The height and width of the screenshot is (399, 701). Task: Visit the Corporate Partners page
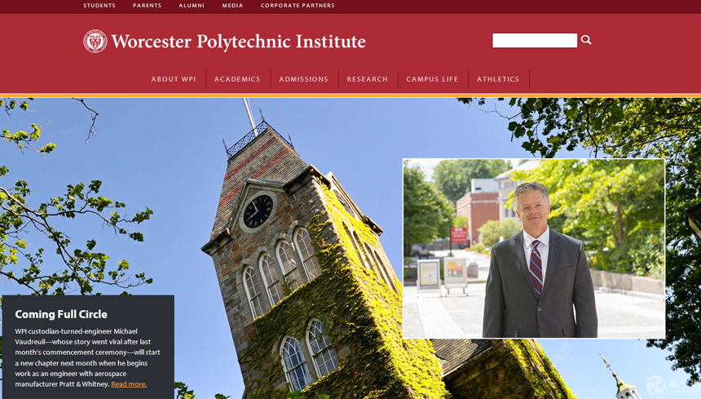[x=298, y=6]
